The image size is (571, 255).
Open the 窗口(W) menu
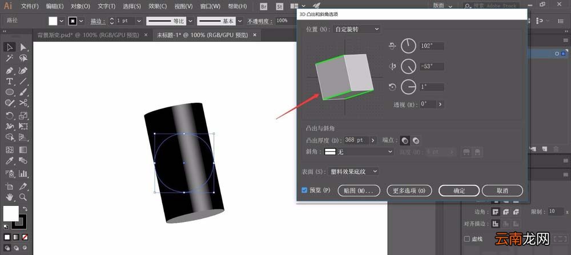pos(210,6)
